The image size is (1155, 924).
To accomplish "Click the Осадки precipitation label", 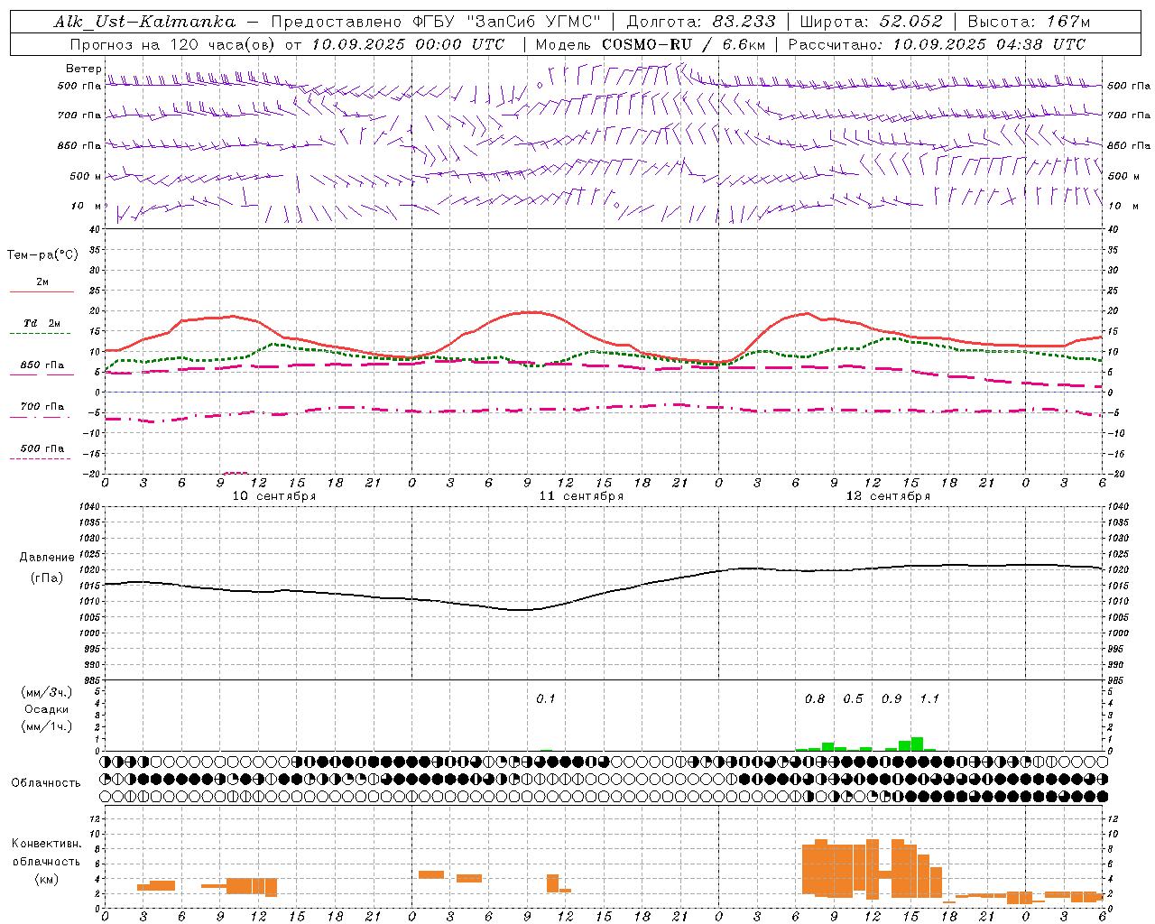I will point(46,709).
